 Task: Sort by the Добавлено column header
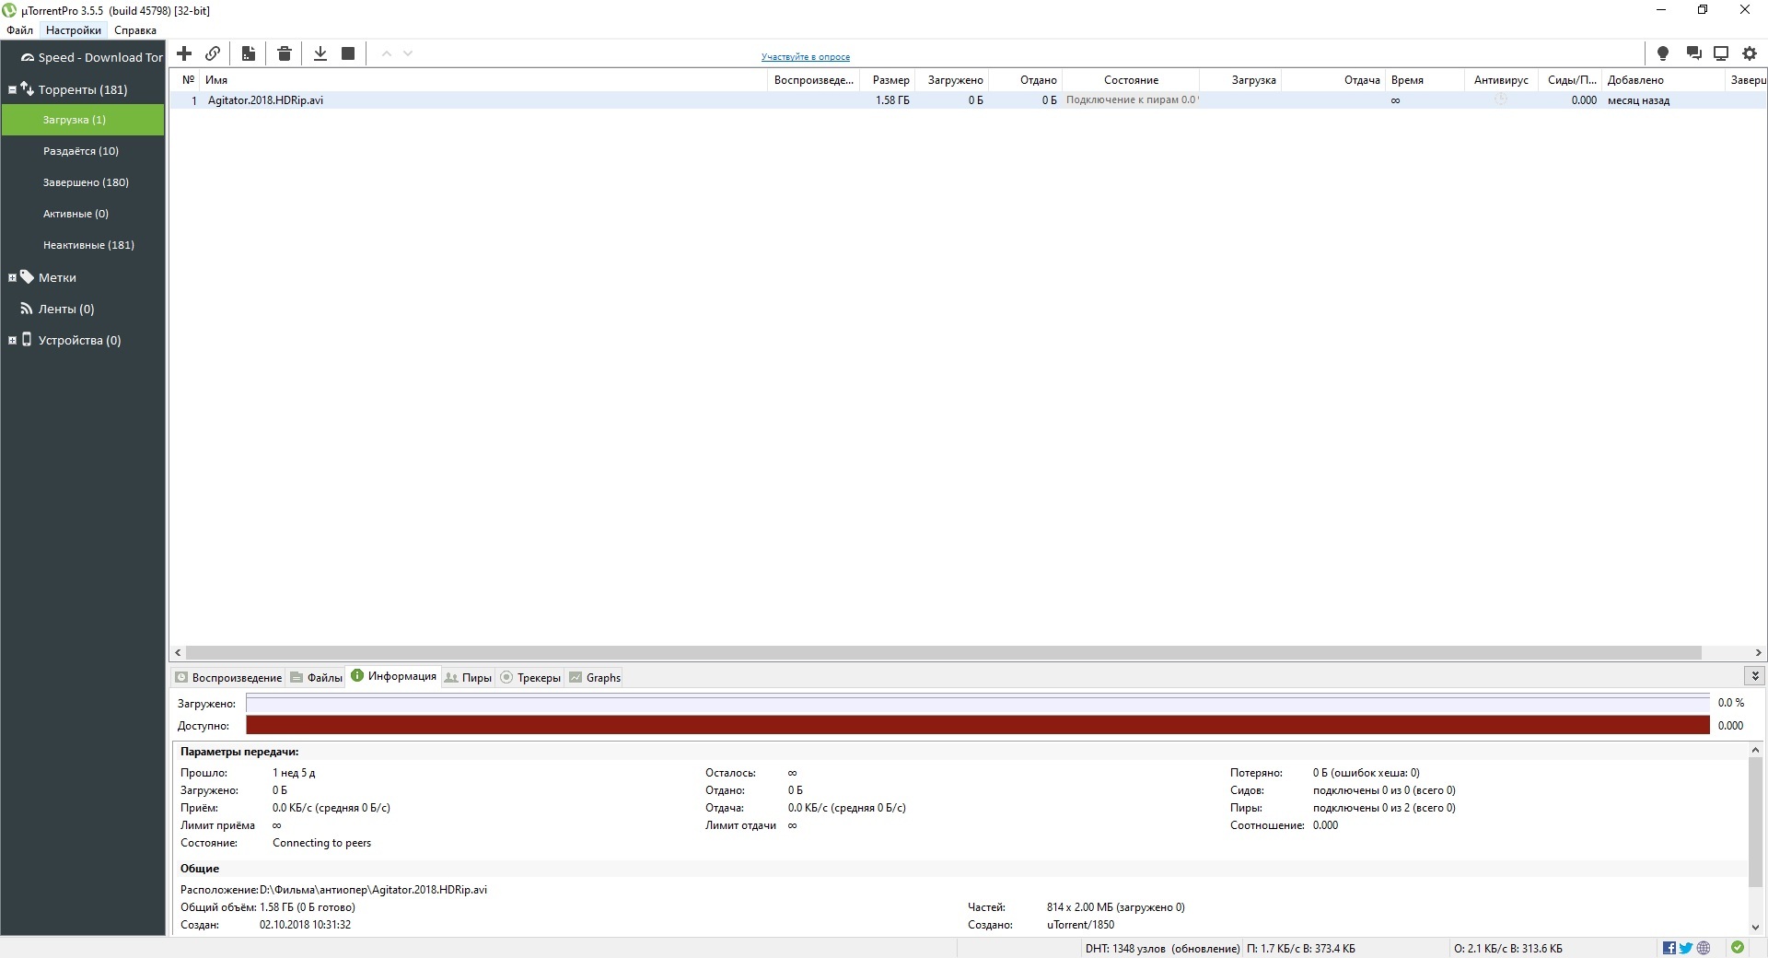[1663, 80]
